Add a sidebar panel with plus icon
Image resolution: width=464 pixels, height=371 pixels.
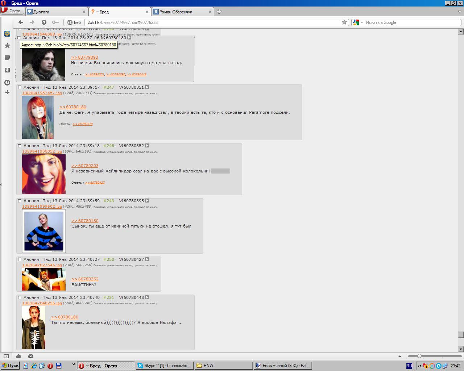(7, 92)
